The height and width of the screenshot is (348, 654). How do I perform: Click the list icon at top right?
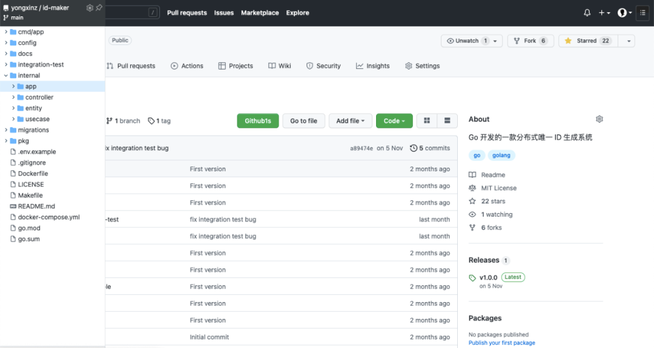pyautogui.click(x=642, y=13)
